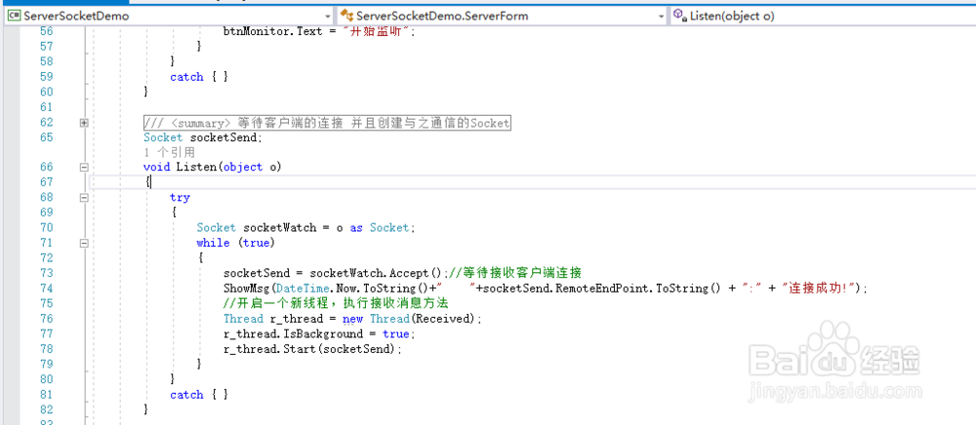The height and width of the screenshot is (425, 976).
Task: Click 'socketWatch.Accept()' call on line 73
Action: click(377, 273)
